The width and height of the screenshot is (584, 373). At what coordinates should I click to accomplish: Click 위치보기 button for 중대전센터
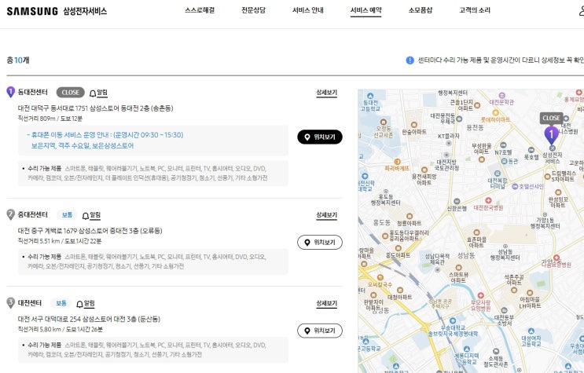click(x=320, y=243)
